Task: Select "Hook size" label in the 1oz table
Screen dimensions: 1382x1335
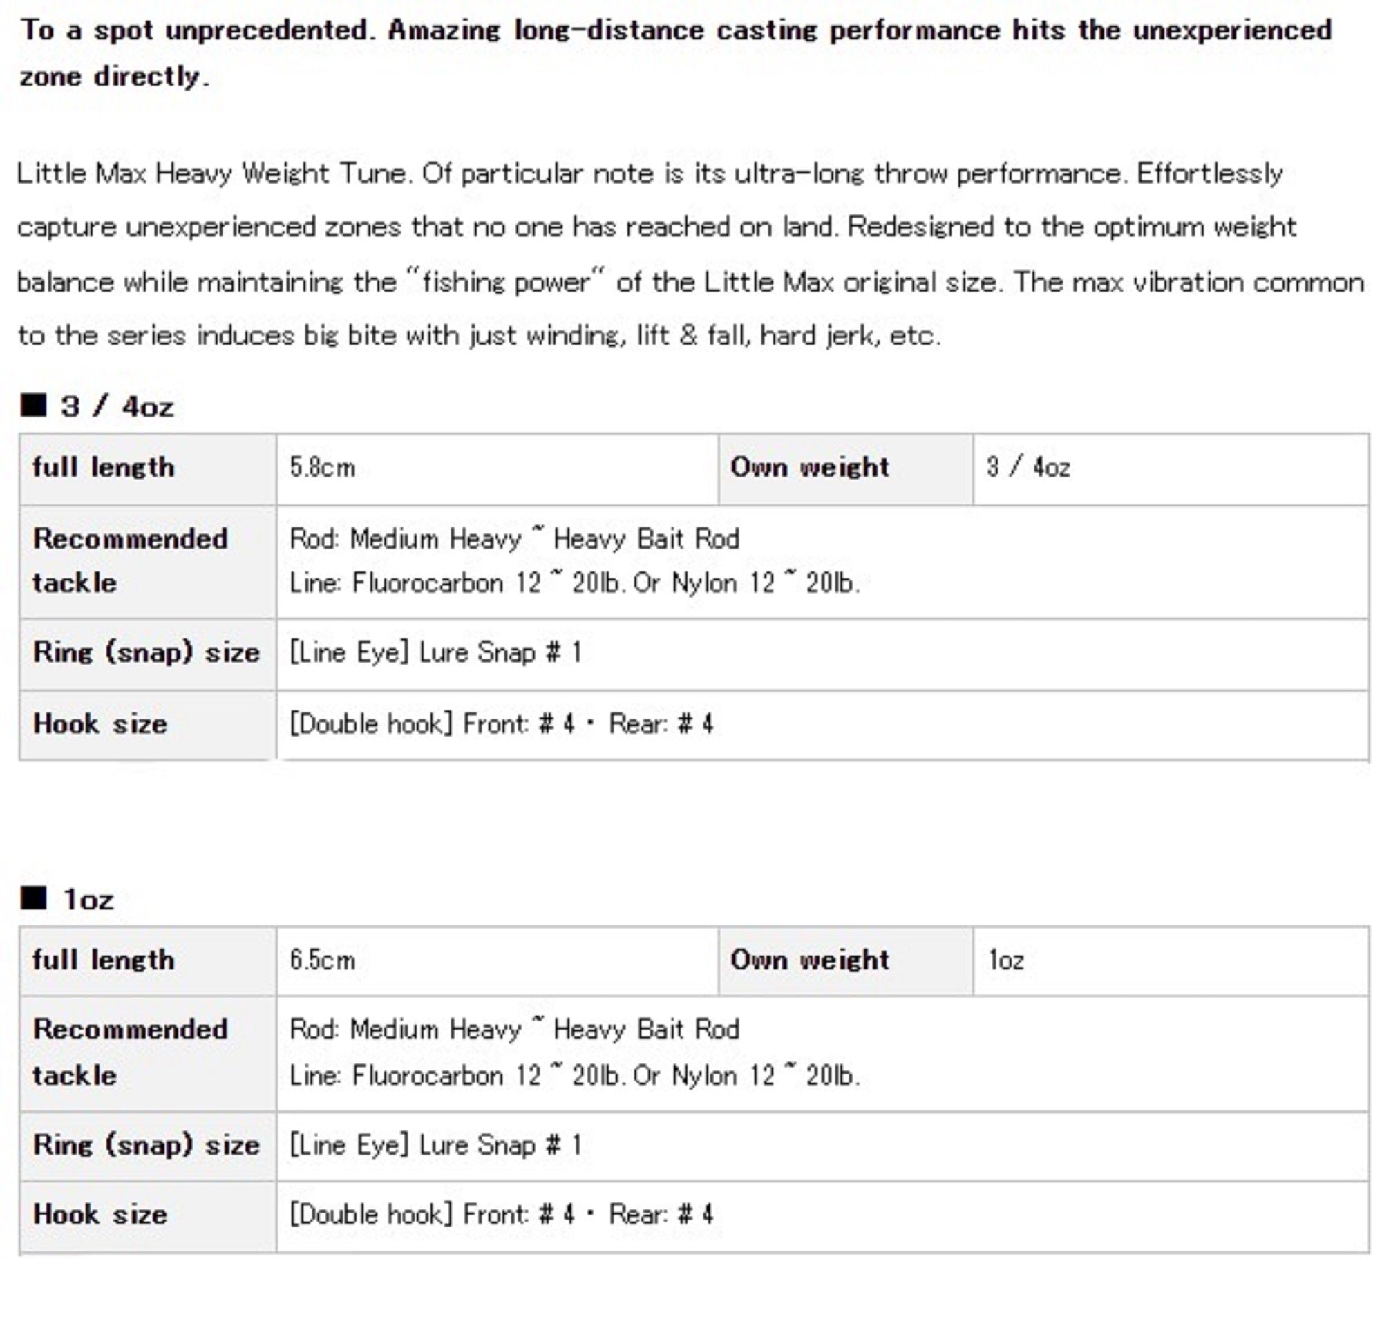Action: (x=100, y=1214)
